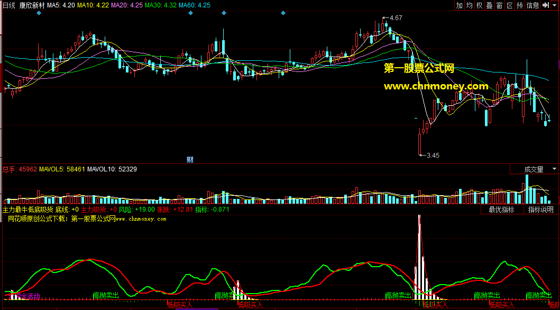This screenshot has height=310, width=560.
Task: Show the 信息 information panel
Action: click(x=533, y=5)
